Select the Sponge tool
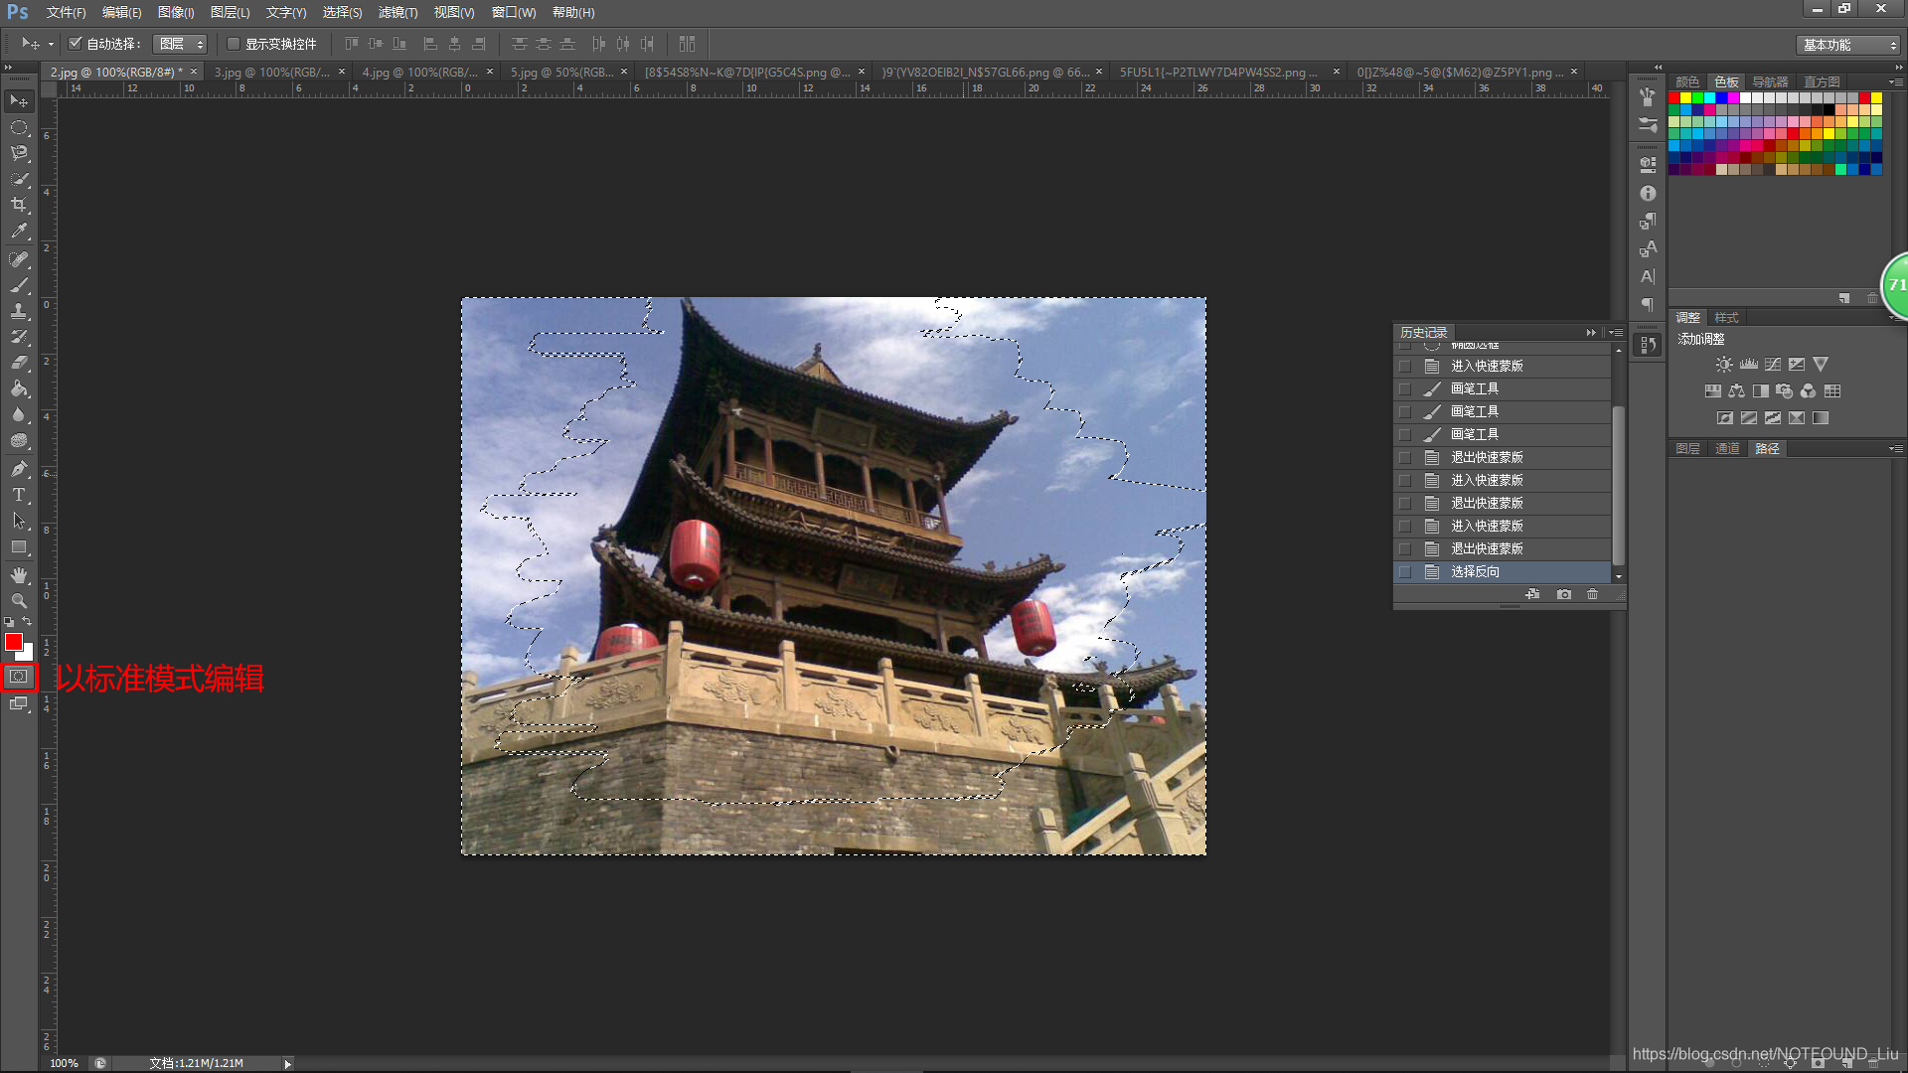Image resolution: width=1908 pixels, height=1073 pixels. (x=19, y=440)
